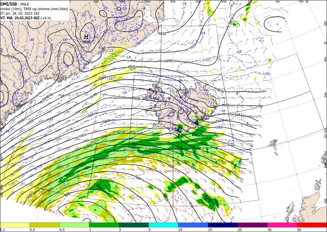Click the legend value 30 below color bar
The image size is (327, 232).
click(269, 230)
